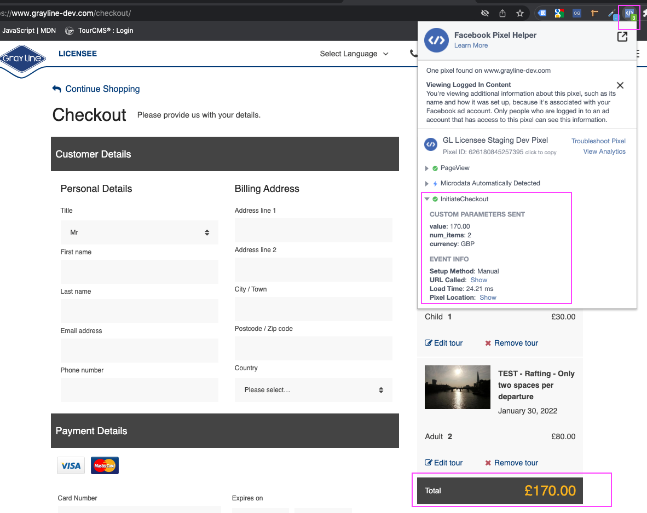Viewport: 647px width, 513px height.
Task: Dismiss the Viewing Logged In Content notice
Action: [620, 85]
